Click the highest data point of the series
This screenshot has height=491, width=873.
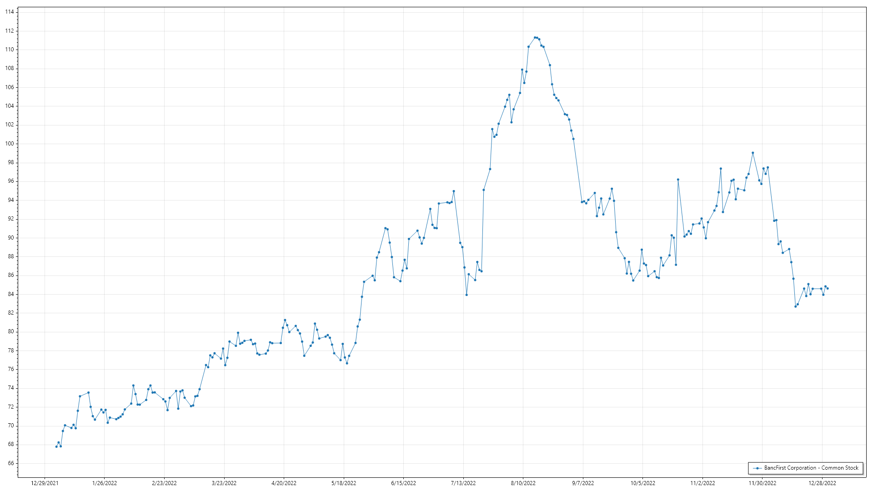pos(535,38)
